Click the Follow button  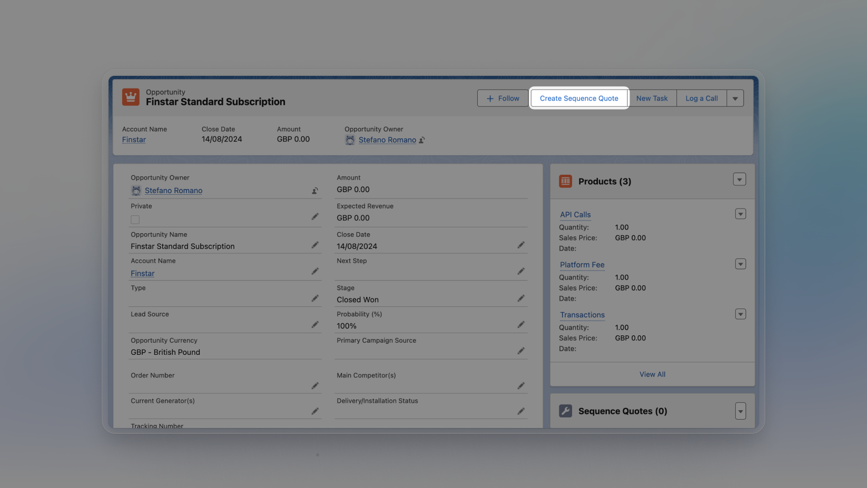[503, 98]
